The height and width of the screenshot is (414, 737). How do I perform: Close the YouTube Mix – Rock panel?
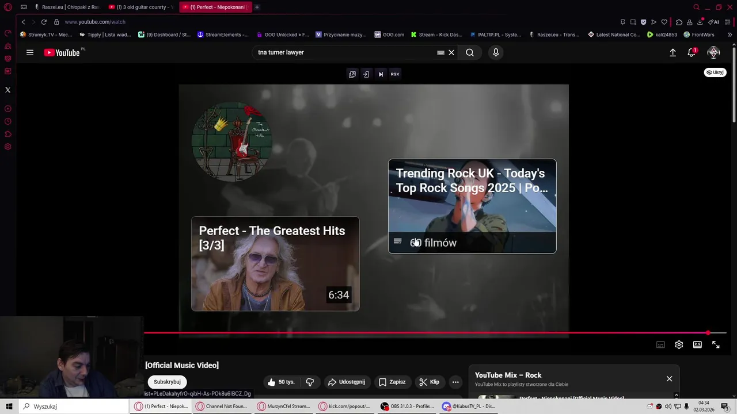pyautogui.click(x=669, y=378)
